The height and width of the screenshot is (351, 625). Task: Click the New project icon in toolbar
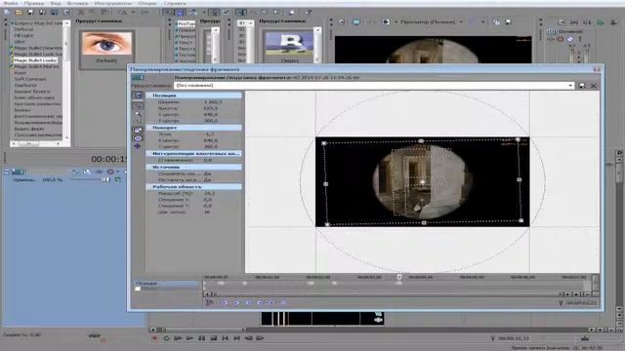click(x=7, y=13)
